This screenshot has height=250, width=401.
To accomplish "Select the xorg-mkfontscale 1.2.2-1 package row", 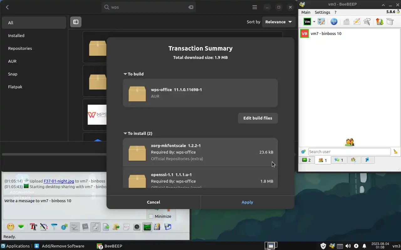I will [200, 152].
